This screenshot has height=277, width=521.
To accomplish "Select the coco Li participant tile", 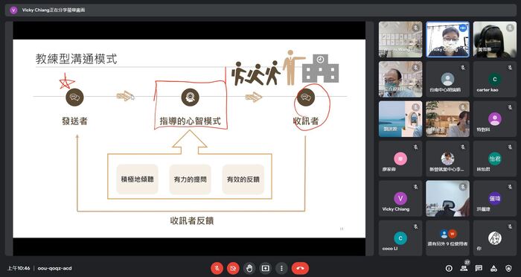I will pyautogui.click(x=400, y=238).
